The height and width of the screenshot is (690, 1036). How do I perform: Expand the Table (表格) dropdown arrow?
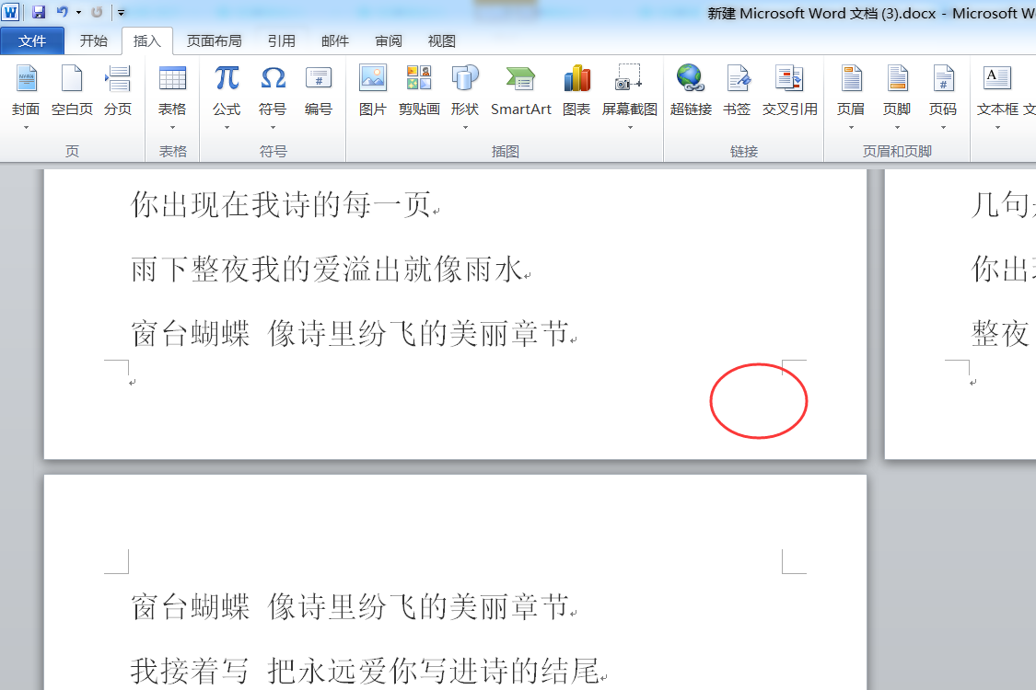[172, 127]
